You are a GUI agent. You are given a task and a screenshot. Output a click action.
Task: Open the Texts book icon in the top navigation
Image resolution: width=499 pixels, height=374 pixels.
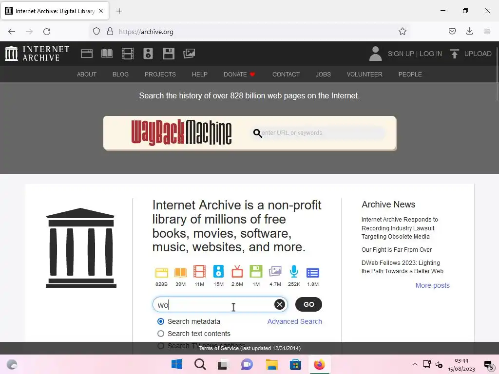click(107, 54)
